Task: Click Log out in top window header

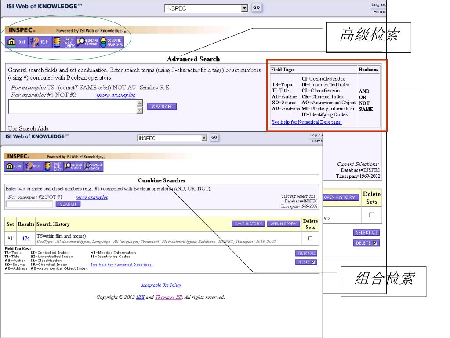Action: click(x=379, y=4)
